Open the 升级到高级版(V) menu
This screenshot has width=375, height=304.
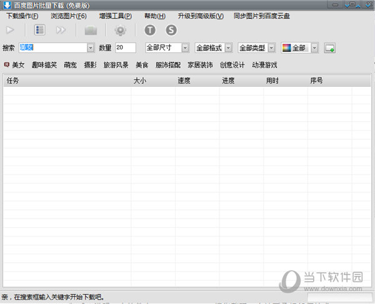coord(201,16)
